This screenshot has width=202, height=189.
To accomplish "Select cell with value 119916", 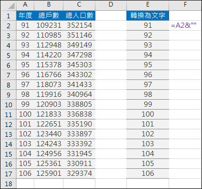I will tap(49, 94).
